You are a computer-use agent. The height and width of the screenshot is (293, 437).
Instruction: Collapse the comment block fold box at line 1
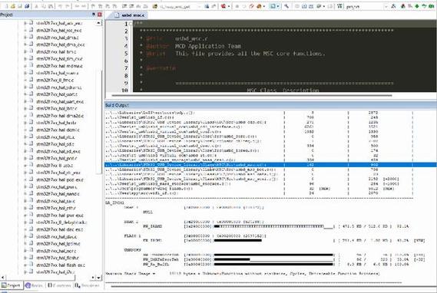point(131,24)
